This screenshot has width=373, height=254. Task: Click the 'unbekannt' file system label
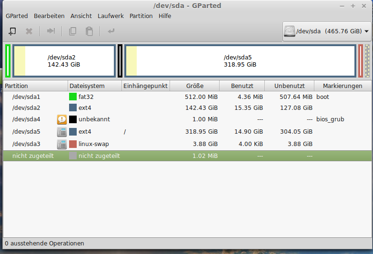94,119
